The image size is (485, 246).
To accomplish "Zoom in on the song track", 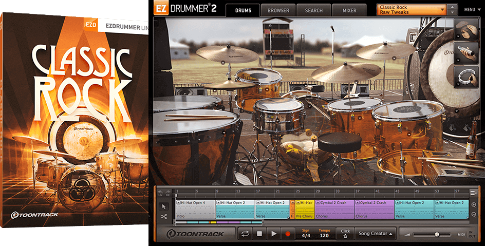I will (x=473, y=205).
